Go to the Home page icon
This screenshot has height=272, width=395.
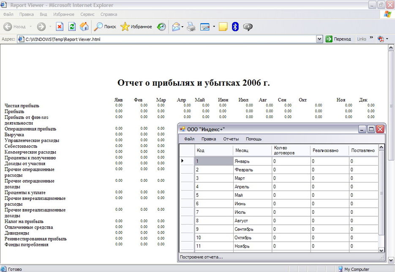coord(84,27)
